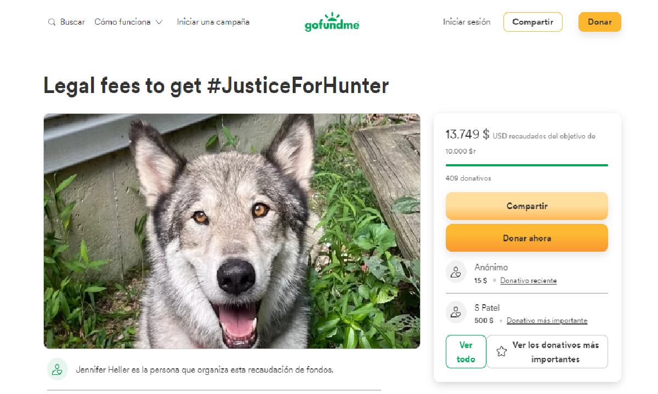
Task: Open the Donativo más importante link
Action: 547,320
